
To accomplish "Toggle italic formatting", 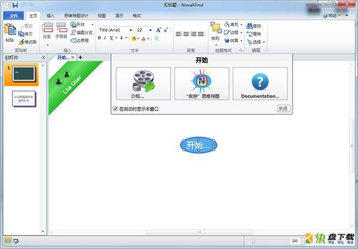I will click(105, 38).
